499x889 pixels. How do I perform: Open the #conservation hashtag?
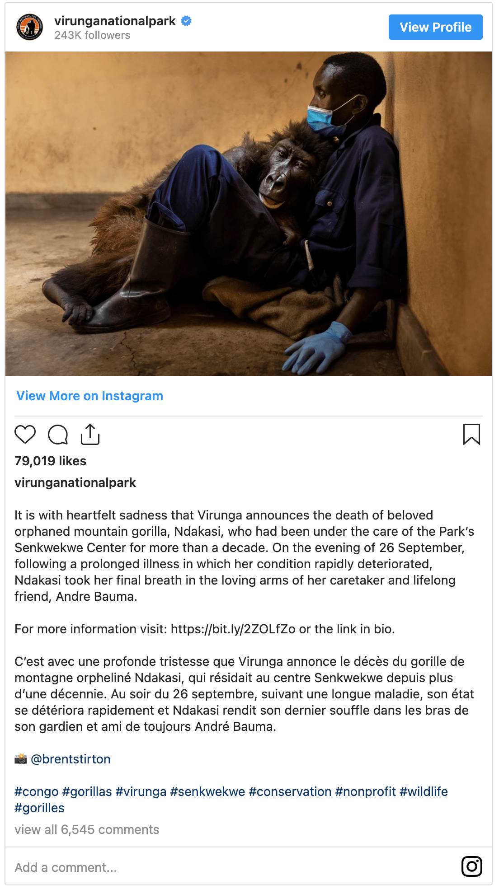pyautogui.click(x=290, y=791)
